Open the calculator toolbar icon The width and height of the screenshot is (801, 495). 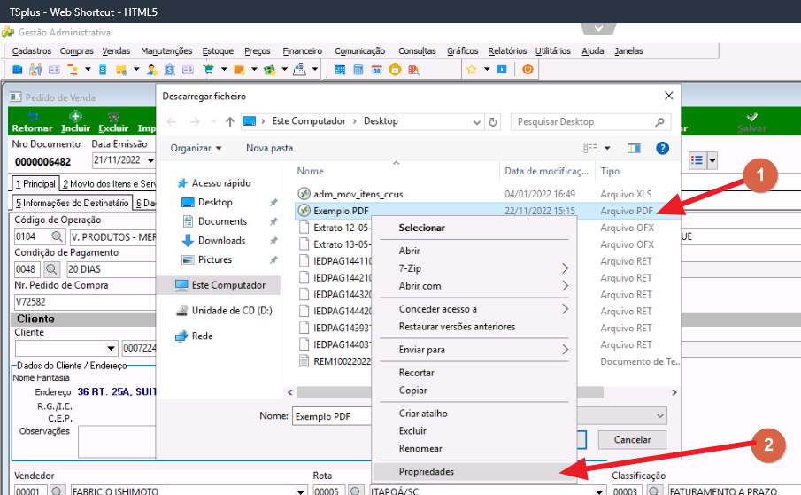(358, 69)
